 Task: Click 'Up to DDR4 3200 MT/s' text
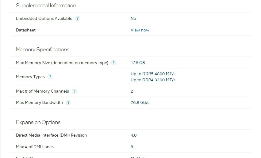pyautogui.click(x=153, y=80)
